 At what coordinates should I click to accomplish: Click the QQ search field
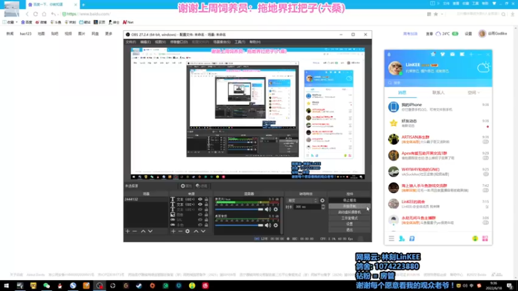point(438,83)
